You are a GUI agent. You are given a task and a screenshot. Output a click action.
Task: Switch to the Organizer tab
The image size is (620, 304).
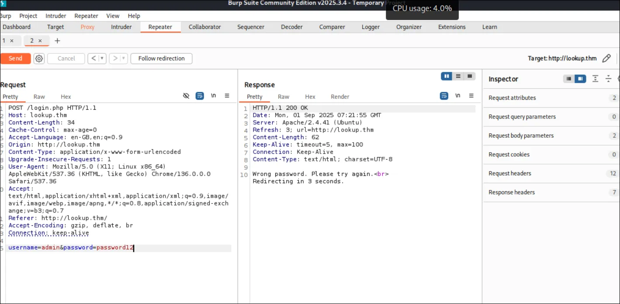click(x=409, y=27)
